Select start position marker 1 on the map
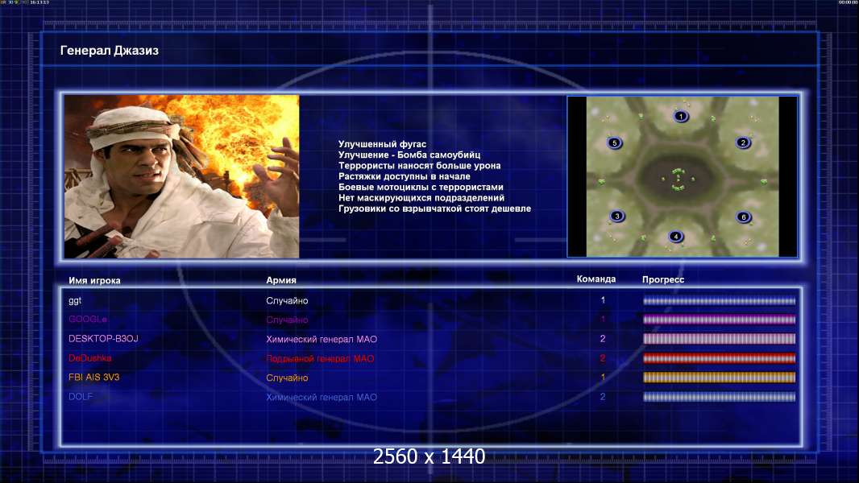The width and height of the screenshot is (859, 483). (681, 116)
